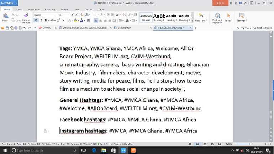This screenshot has width=274, height=154.
Task: Click the Windows Start button
Action: coord(5,150)
